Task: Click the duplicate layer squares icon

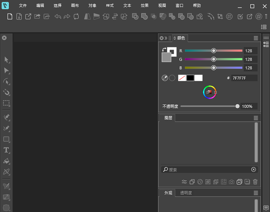Action: coord(192,182)
